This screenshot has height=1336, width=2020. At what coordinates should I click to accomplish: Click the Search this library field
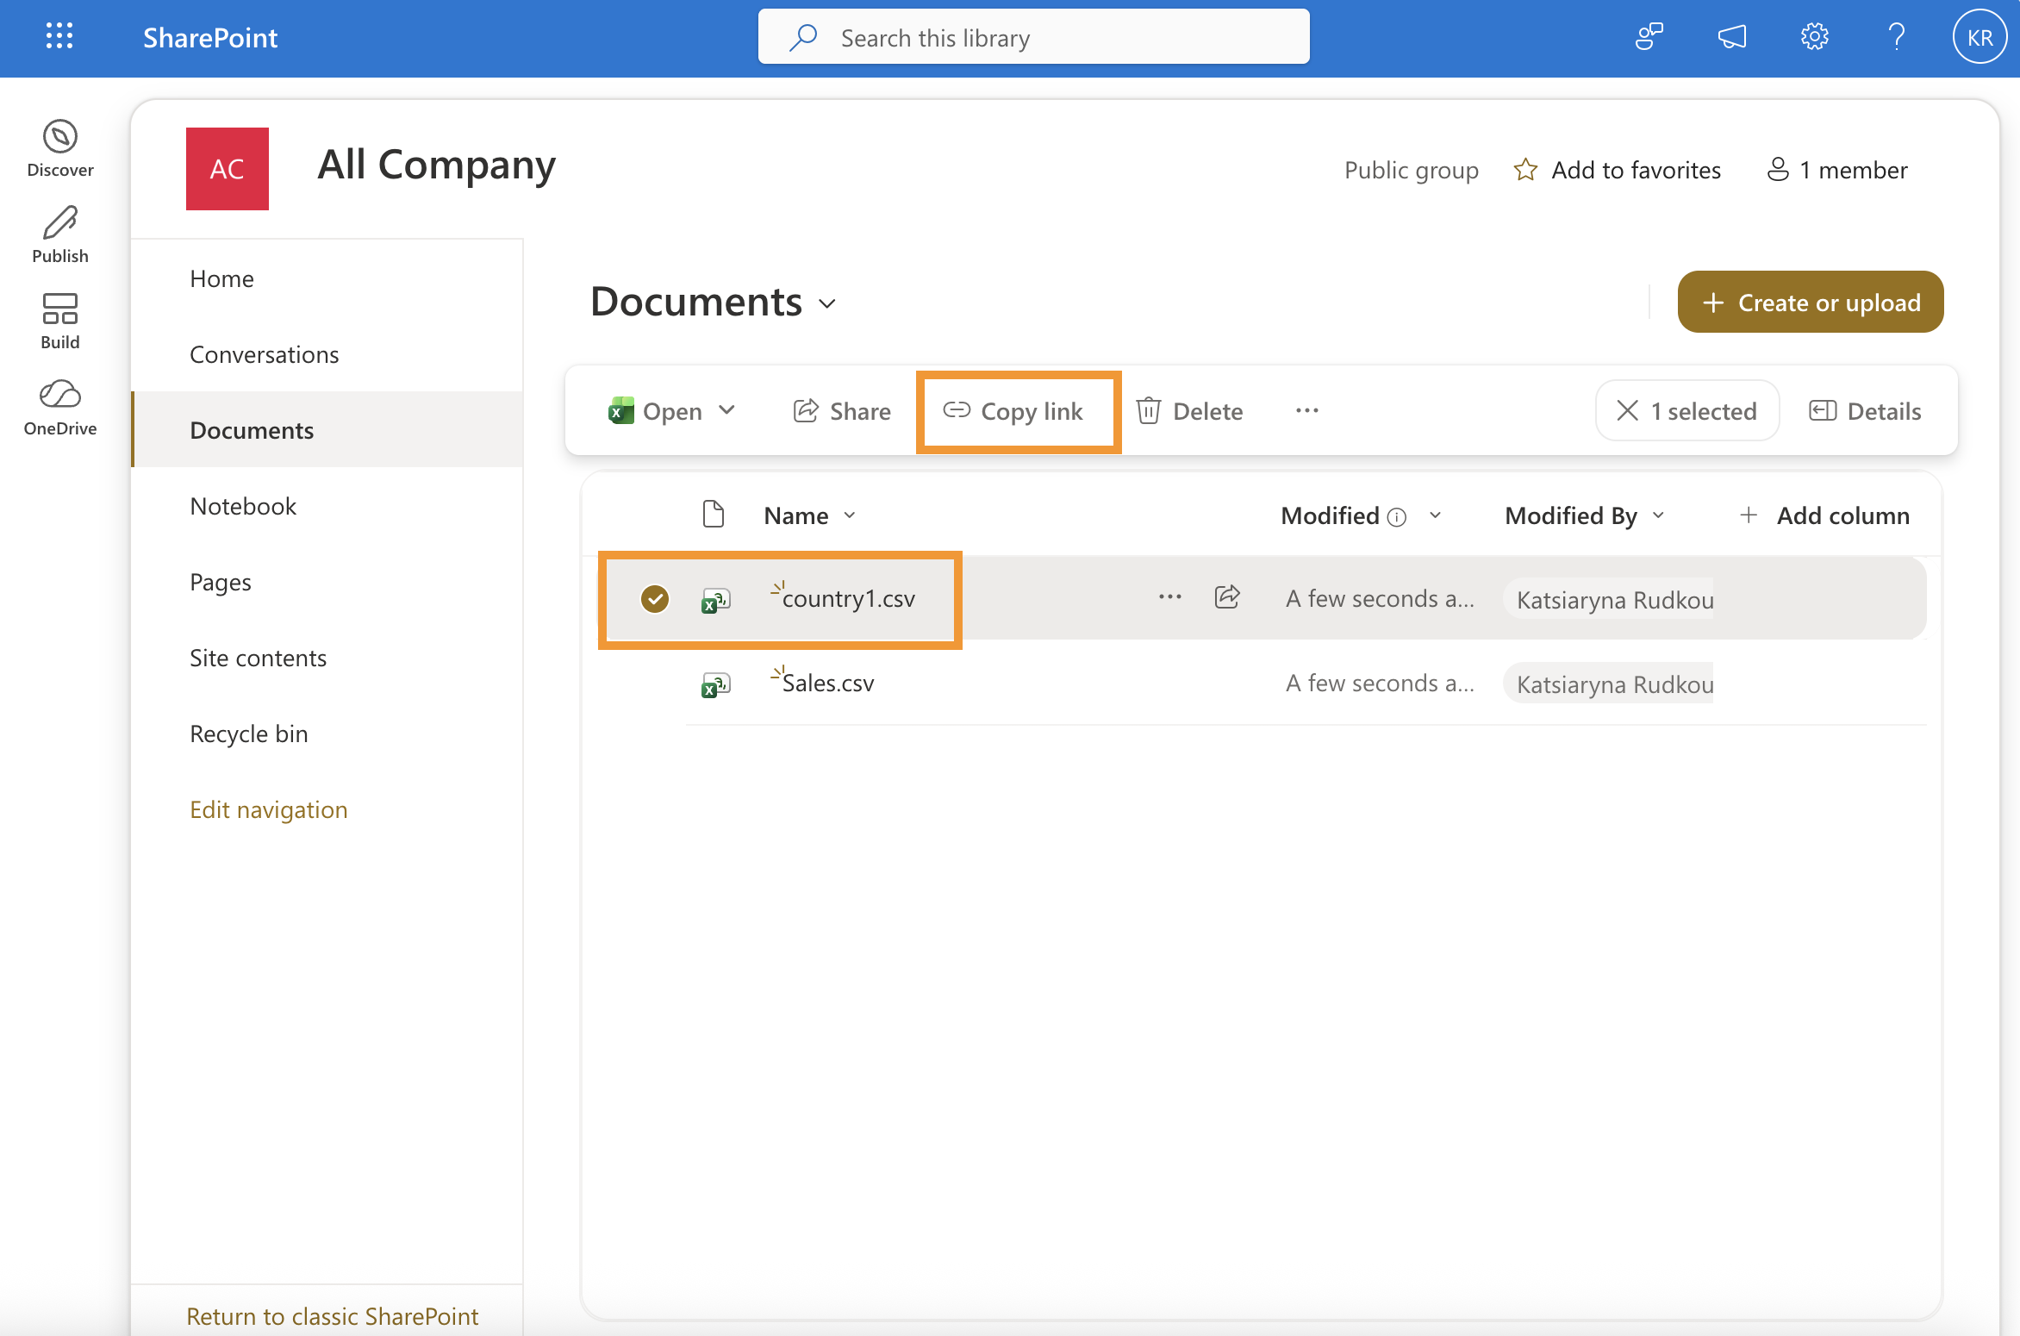(1034, 37)
